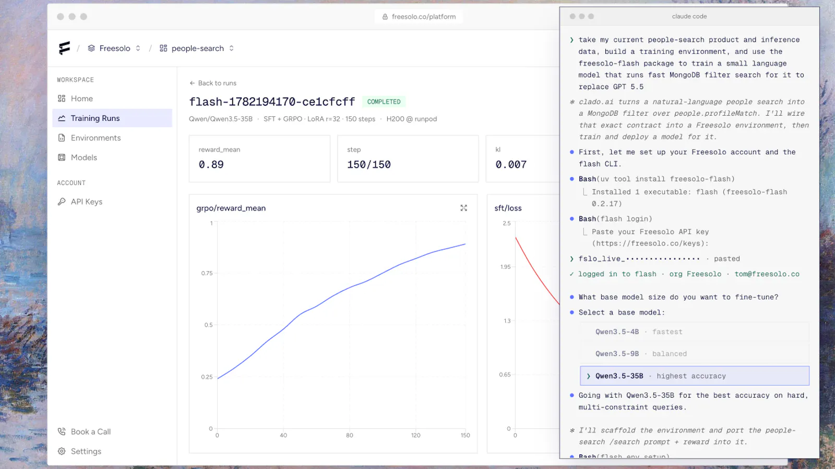This screenshot has width=835, height=469.
Task: Click the Models box icon
Action: [62, 157]
